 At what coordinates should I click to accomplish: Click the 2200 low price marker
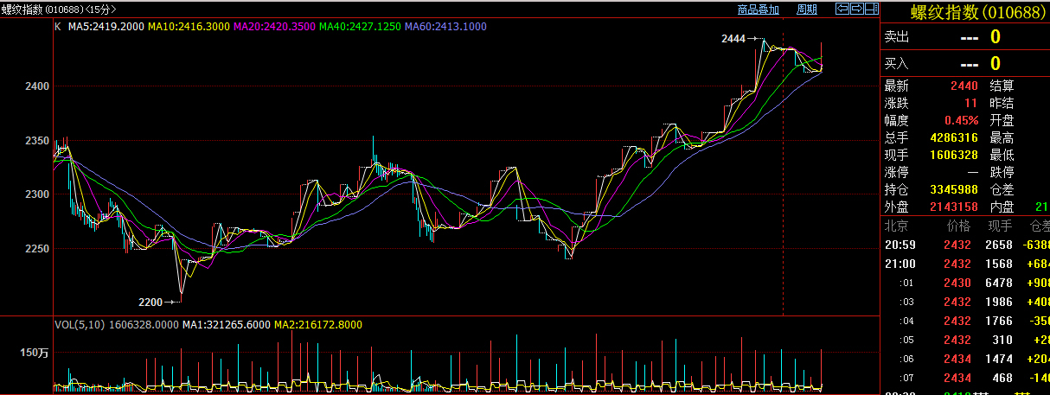pyautogui.click(x=150, y=302)
